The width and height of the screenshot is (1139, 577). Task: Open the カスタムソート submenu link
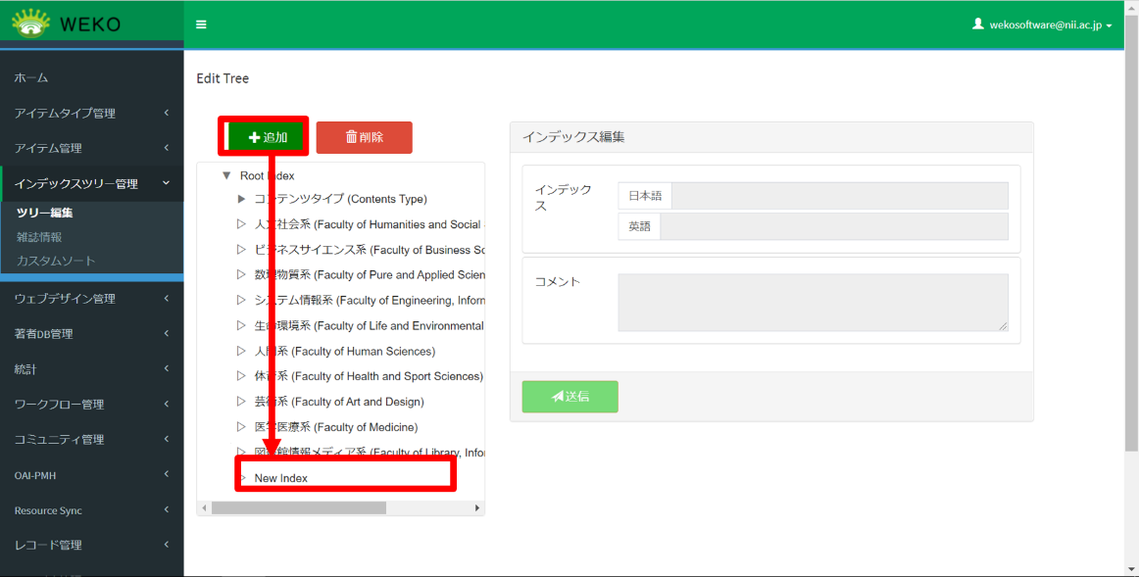click(x=56, y=261)
